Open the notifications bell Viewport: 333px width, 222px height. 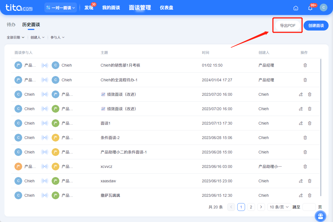(x=310, y=8)
